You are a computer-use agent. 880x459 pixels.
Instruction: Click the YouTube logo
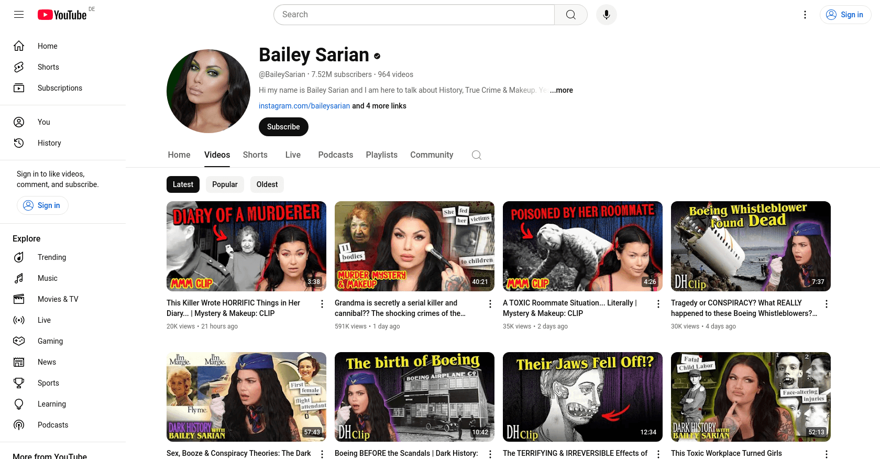(x=62, y=15)
